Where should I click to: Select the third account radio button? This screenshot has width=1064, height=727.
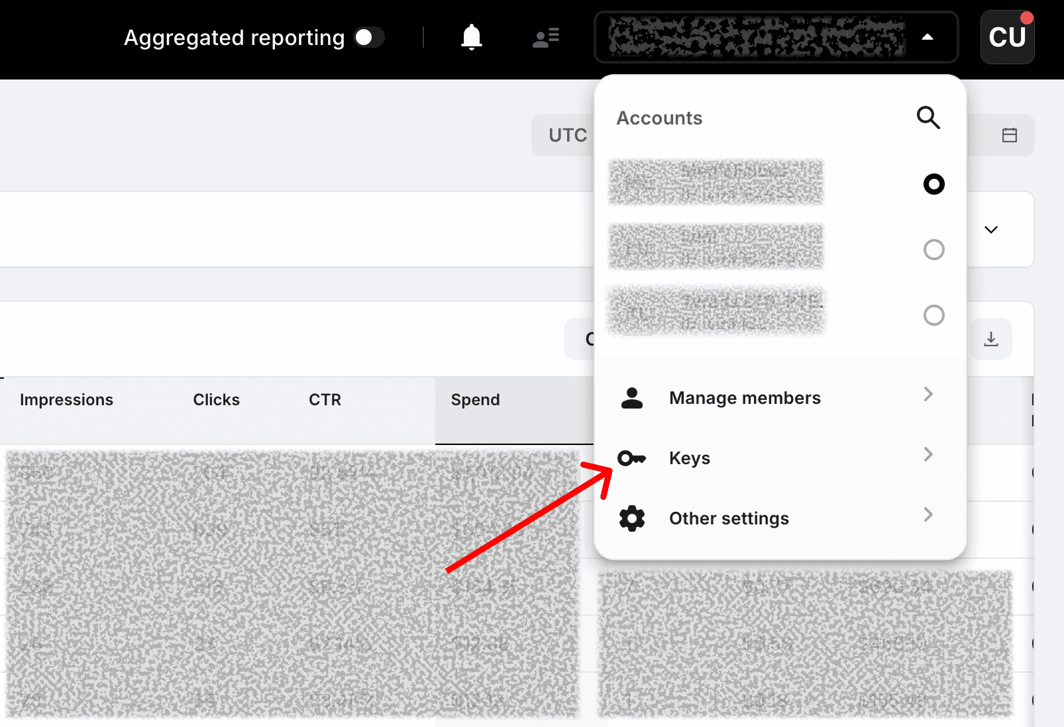(933, 315)
